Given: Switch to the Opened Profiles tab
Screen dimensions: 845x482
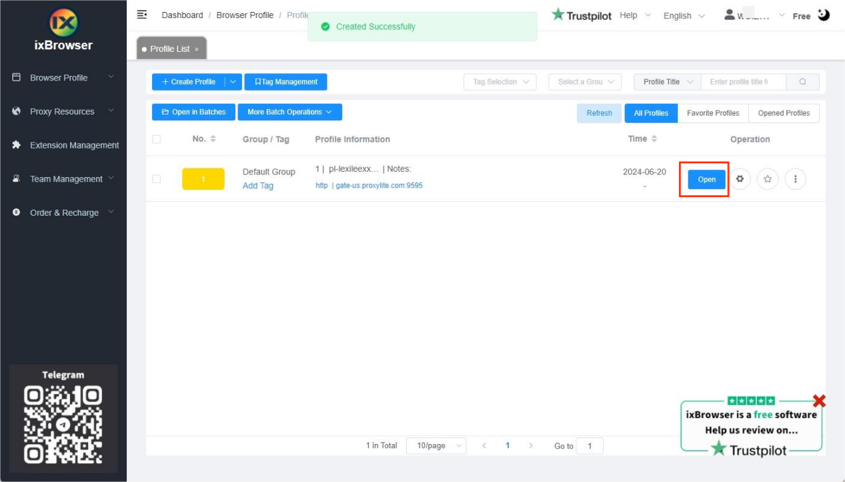Looking at the screenshot, I should click(784, 113).
